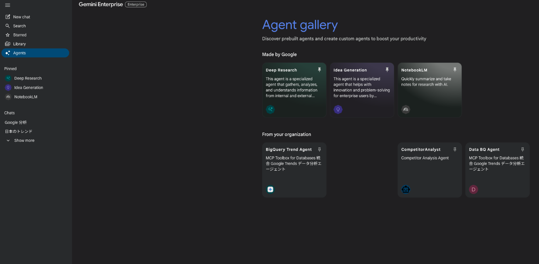Click the Search magnifier icon in sidebar
Viewport: 539px width, 264px height.
pos(8,26)
